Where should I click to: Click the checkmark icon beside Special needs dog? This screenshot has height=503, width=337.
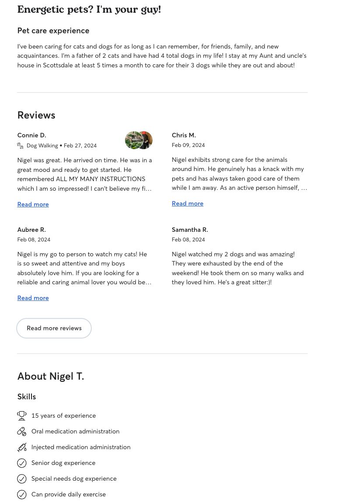[x=21, y=479]
